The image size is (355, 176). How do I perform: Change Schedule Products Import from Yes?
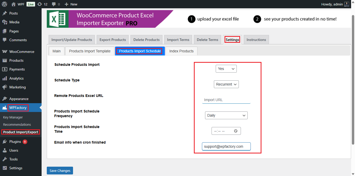226,68
